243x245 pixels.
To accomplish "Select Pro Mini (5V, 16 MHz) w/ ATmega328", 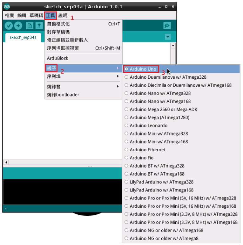I will (181, 198).
